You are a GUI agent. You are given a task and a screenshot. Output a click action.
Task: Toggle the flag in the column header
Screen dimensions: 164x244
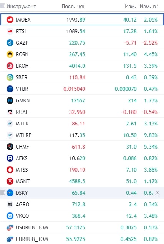3,6
